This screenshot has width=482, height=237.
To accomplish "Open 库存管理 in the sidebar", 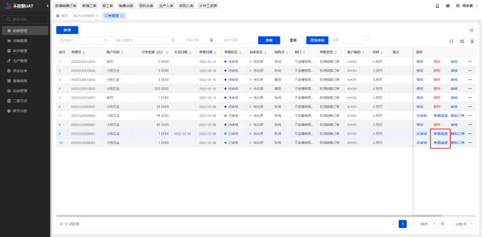I will pos(25,51).
